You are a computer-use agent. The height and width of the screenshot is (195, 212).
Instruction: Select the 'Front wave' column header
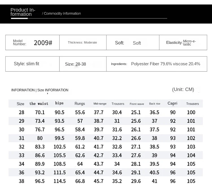click(x=137, y=104)
